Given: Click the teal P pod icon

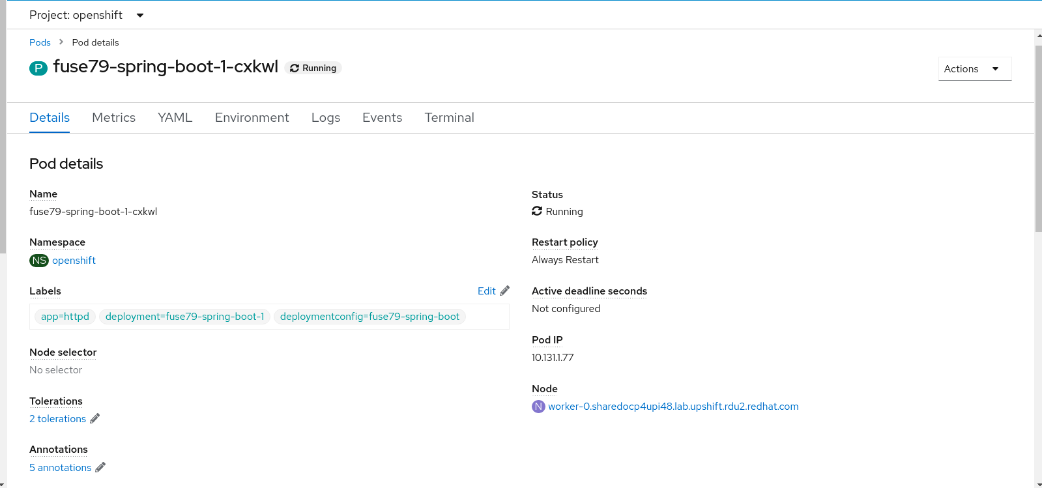Looking at the screenshot, I should click(38, 68).
